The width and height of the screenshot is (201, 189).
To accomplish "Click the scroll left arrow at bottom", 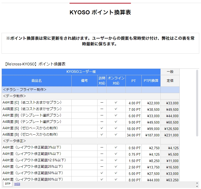I will (197, 186).
